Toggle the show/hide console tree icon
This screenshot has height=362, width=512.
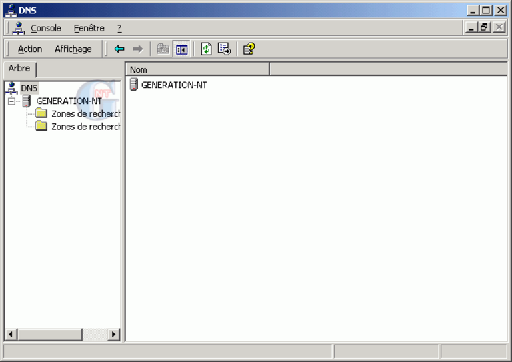pyautogui.click(x=181, y=49)
